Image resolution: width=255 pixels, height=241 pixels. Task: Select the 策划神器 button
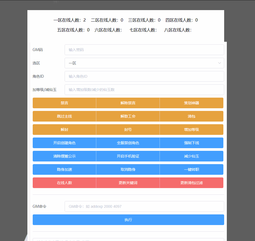191,103
